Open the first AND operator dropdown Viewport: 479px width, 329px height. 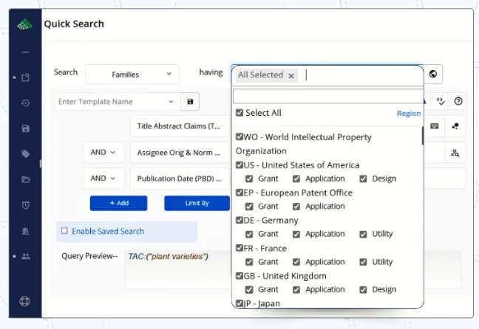tap(103, 153)
